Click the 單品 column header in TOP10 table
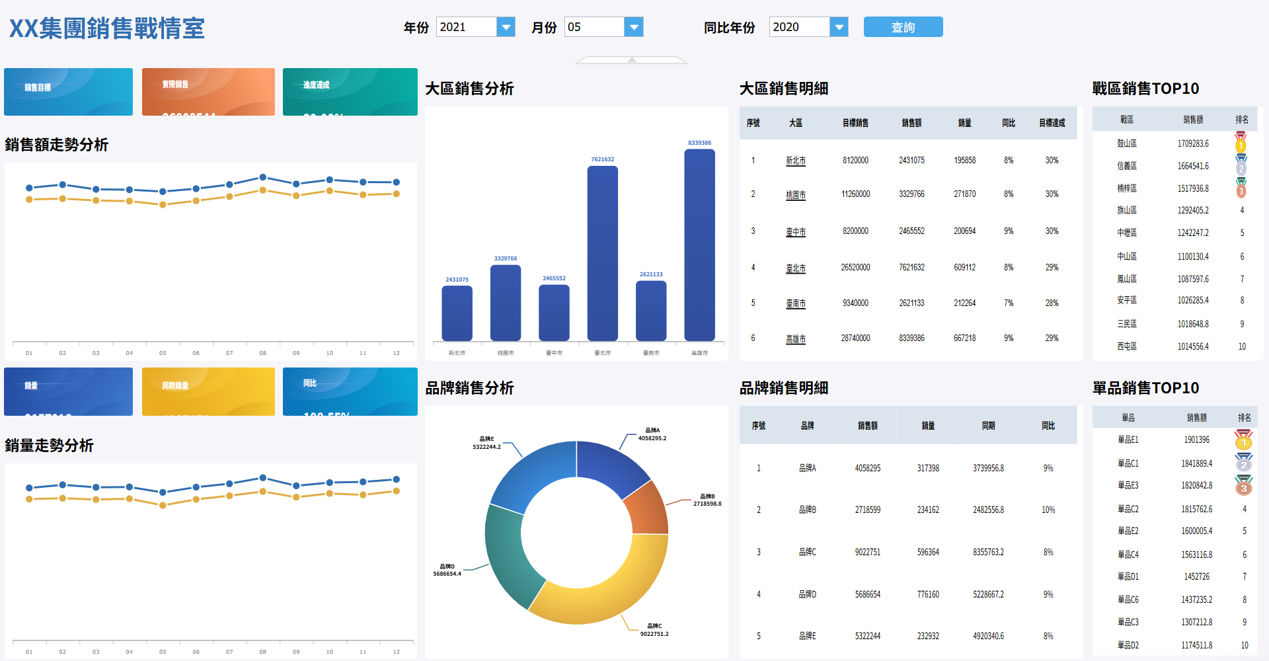 (1128, 418)
